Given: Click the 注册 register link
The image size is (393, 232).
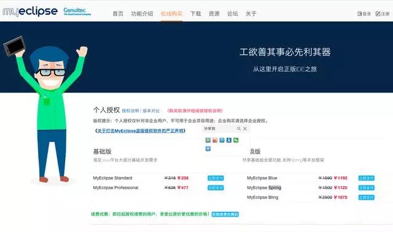Looking at the screenshot, I should click(x=383, y=13).
